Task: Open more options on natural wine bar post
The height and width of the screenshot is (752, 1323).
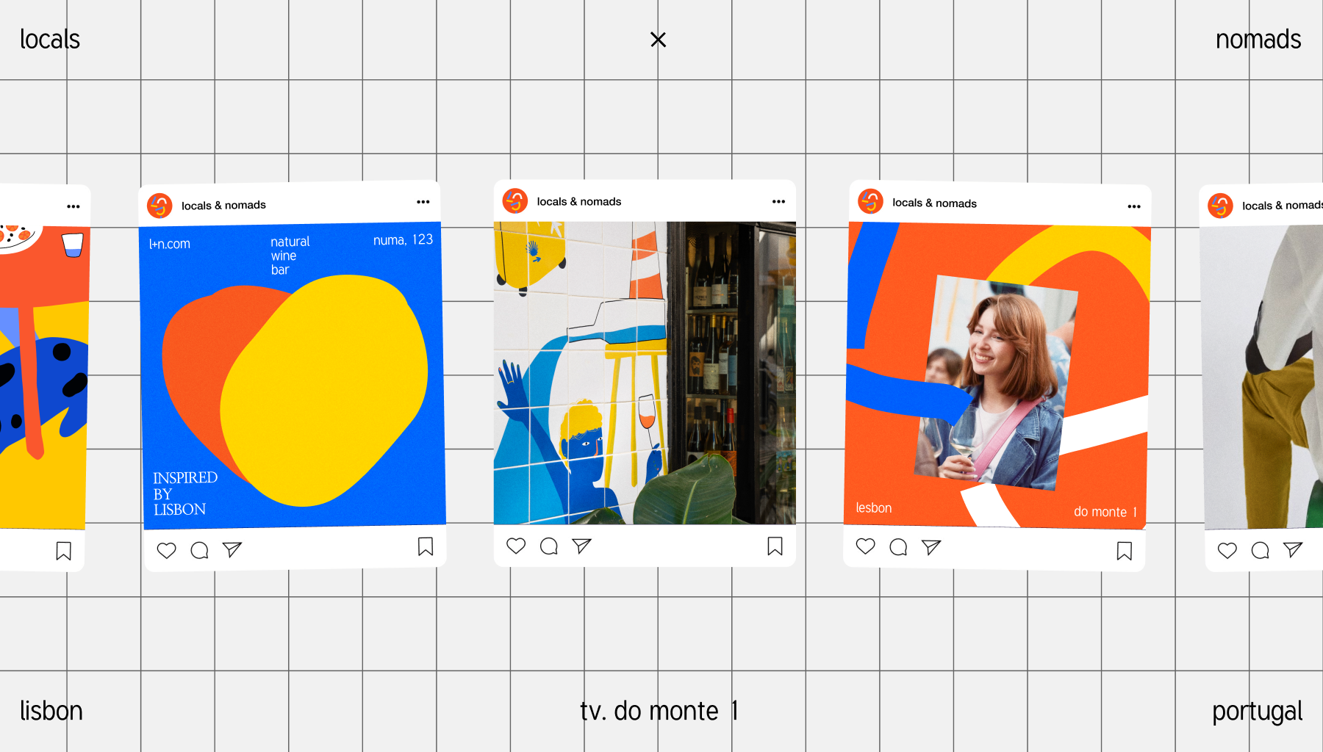Action: [x=423, y=202]
